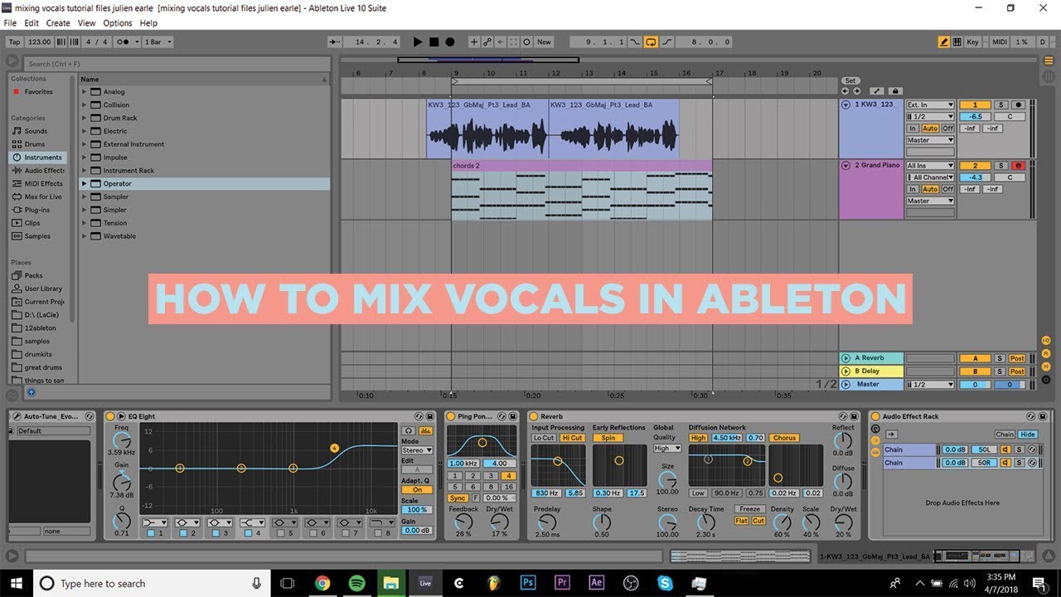Toggle Adapt. Q On button
Screen dimensions: 1061x597
coord(417,490)
